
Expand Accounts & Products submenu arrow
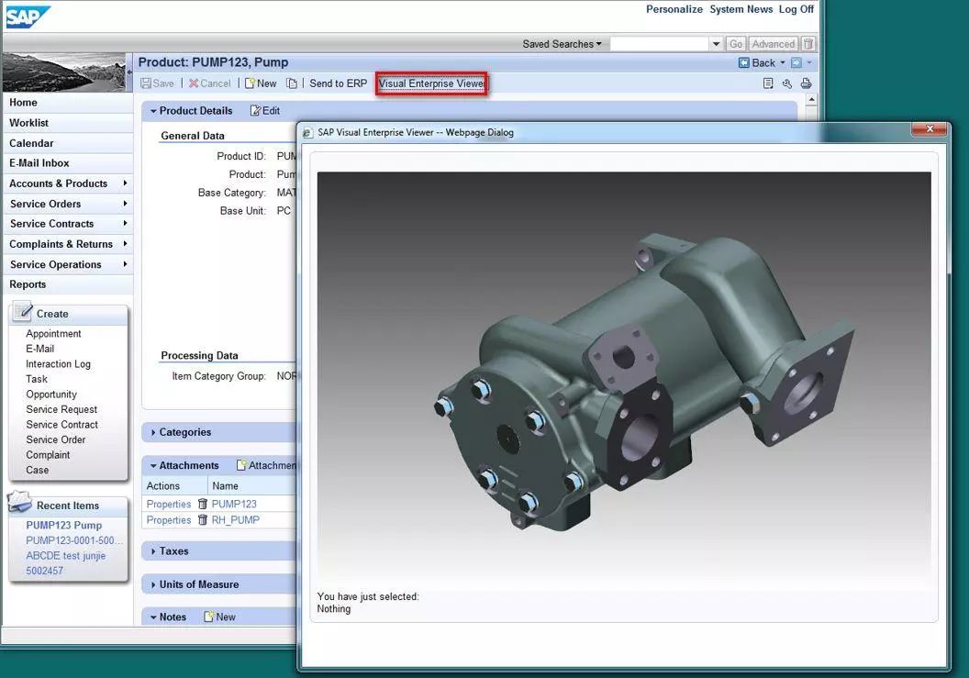126,183
